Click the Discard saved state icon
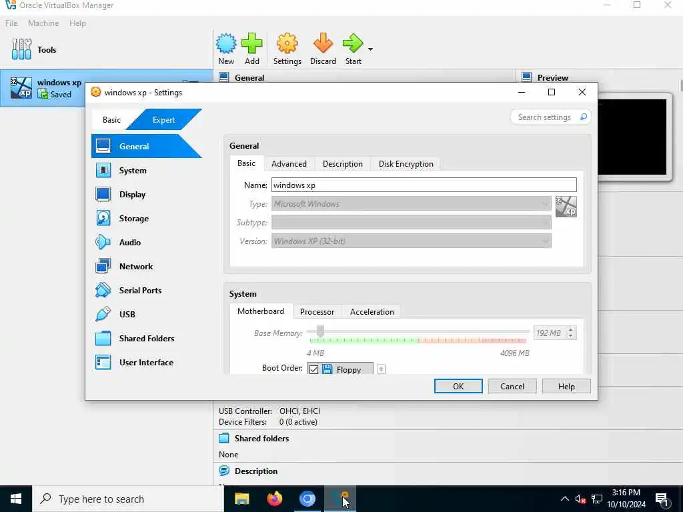The width and height of the screenshot is (683, 512). click(323, 43)
